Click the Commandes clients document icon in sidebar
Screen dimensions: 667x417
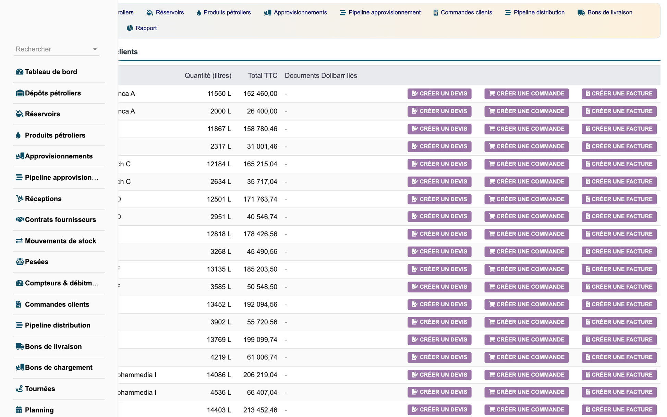pos(18,304)
